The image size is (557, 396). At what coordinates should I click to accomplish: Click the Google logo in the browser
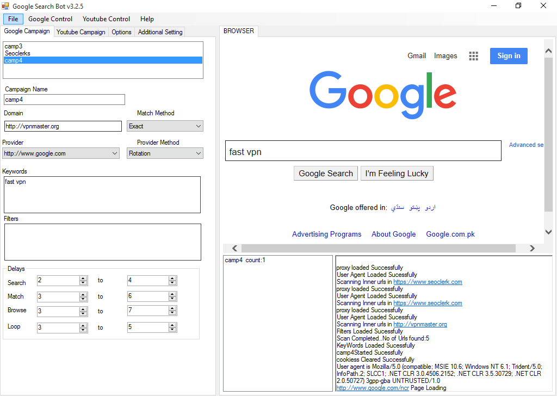383,95
